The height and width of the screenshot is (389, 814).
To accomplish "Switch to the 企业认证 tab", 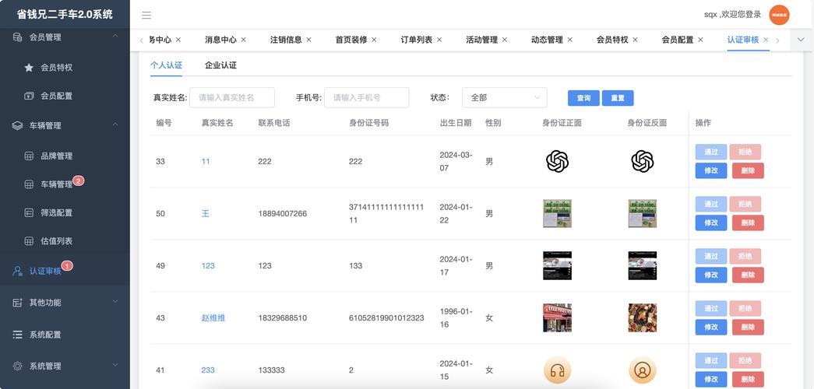I will (220, 66).
